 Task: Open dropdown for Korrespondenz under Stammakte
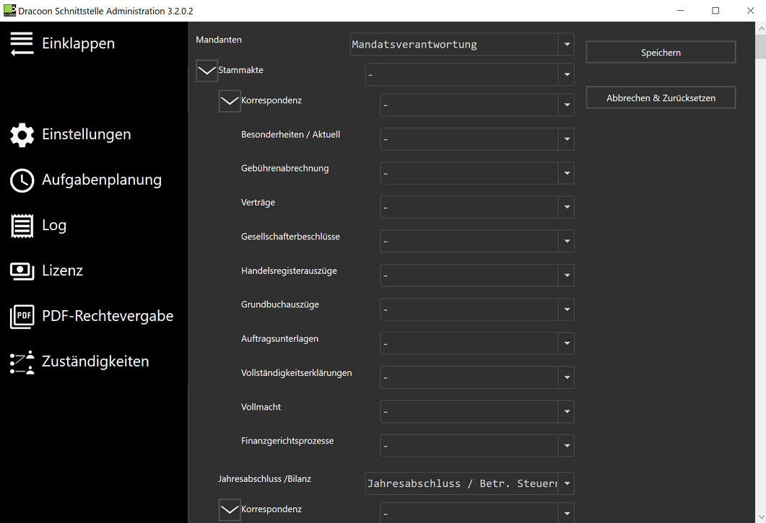coord(476,105)
